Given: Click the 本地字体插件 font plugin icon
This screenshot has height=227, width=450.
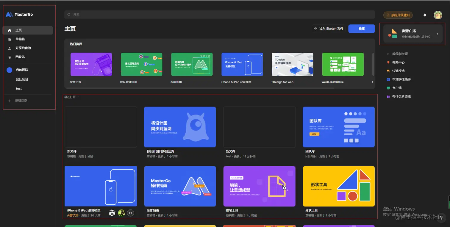Looking at the screenshot, I should pyautogui.click(x=388, y=79).
